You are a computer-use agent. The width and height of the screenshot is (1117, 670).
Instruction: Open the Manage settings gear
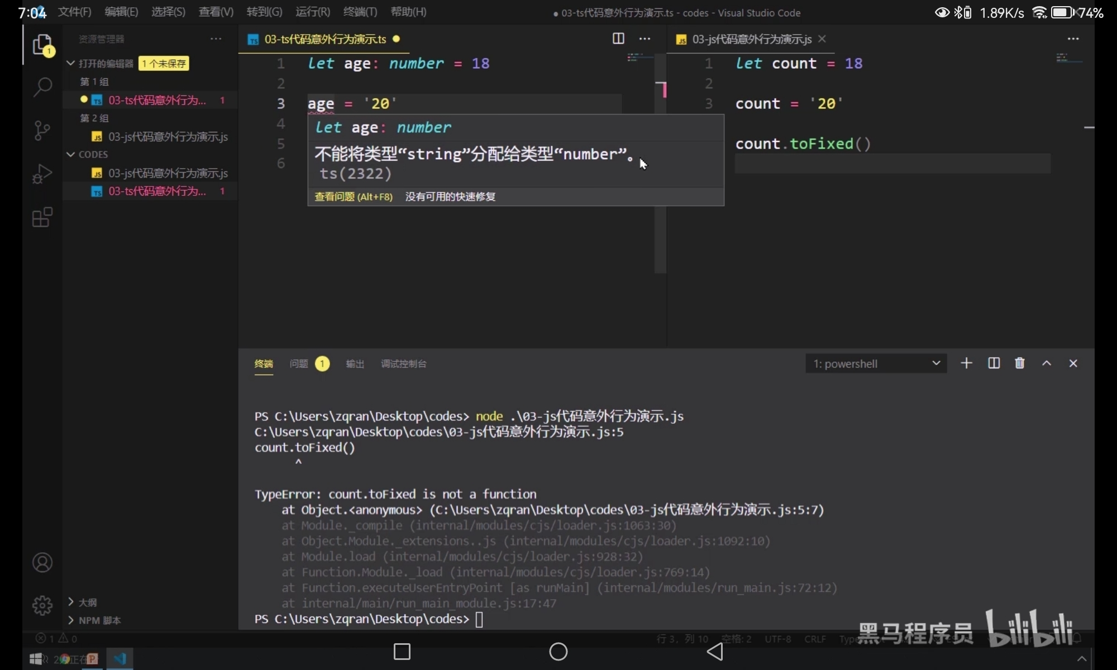[x=42, y=605]
